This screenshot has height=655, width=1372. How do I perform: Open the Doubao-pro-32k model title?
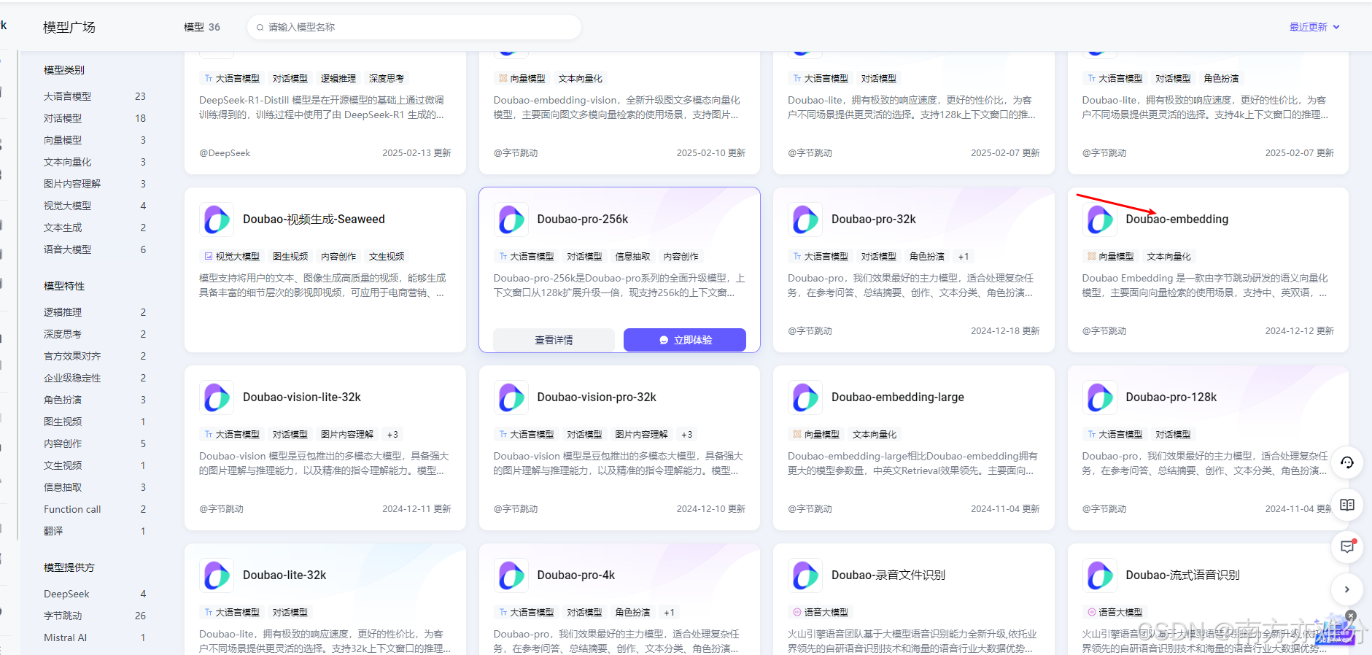[x=873, y=219]
